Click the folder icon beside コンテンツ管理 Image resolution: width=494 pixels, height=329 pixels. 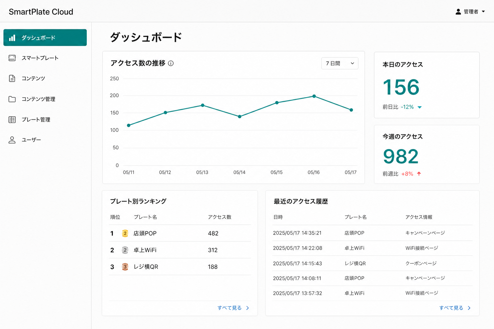(12, 99)
